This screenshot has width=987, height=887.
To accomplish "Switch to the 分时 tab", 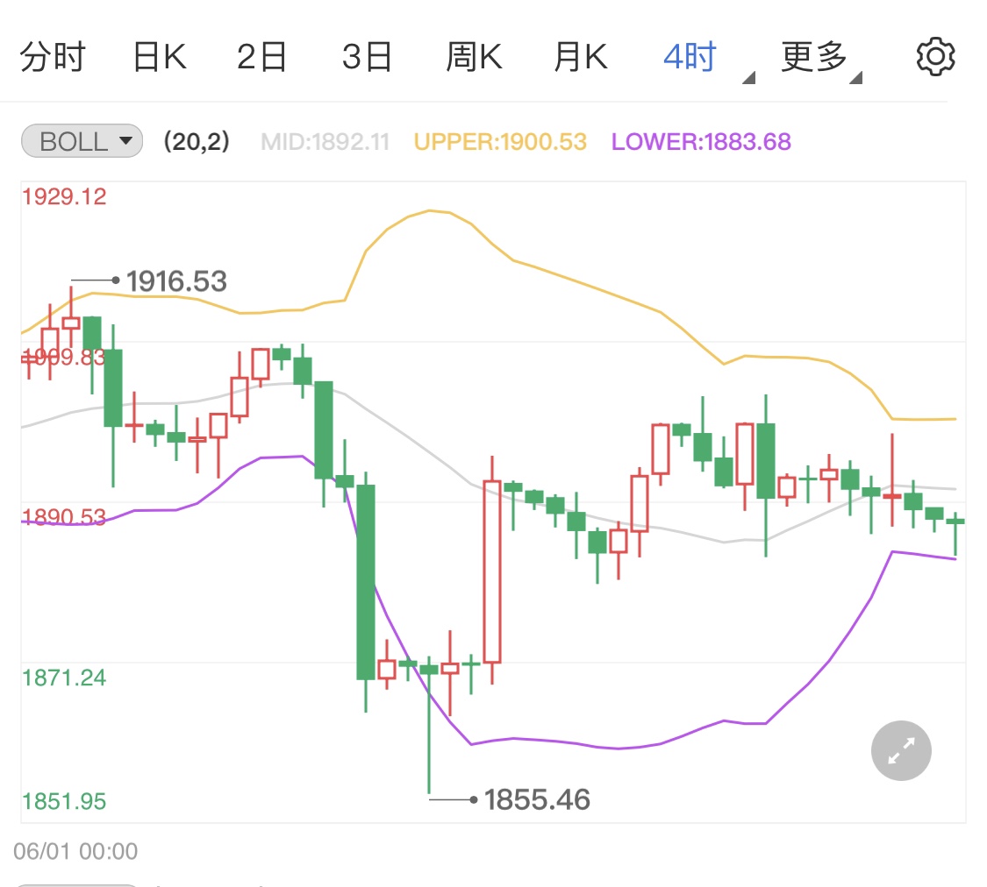I will [53, 57].
